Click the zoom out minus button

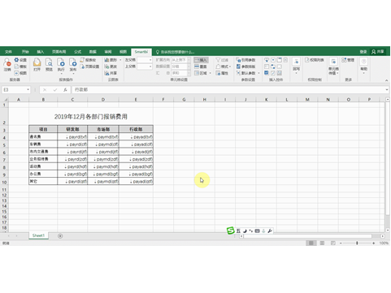point(341,243)
